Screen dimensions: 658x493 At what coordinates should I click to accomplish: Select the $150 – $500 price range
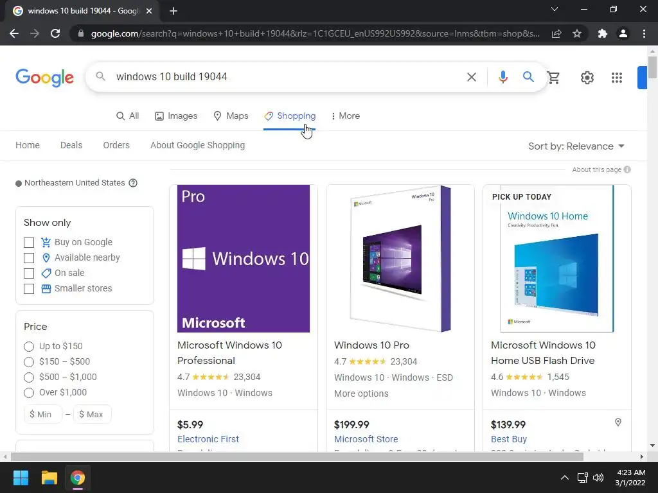(29, 362)
